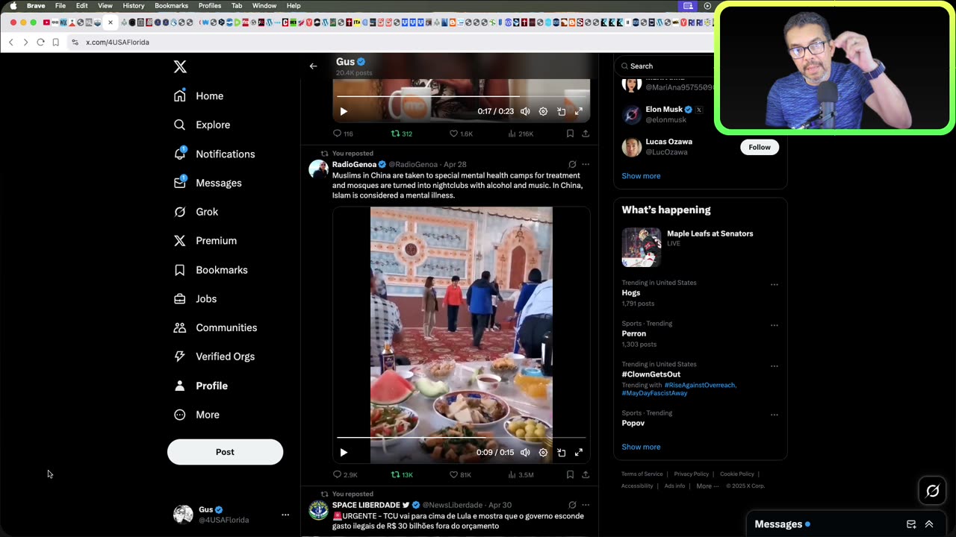Seek on the RadioGenoa video progress bar

click(461, 438)
